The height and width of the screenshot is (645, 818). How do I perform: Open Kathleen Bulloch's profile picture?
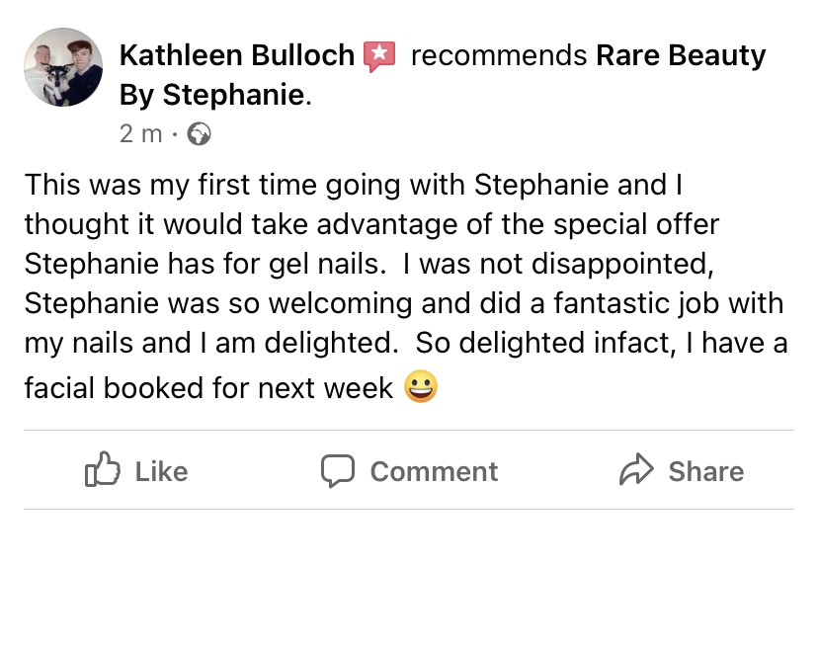(63, 67)
